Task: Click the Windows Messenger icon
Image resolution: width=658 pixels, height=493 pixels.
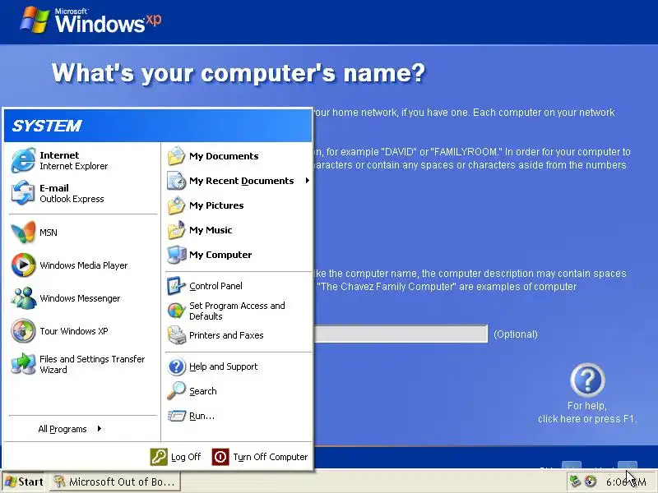Action: 23,298
